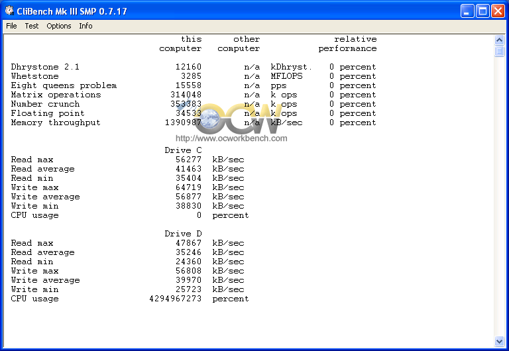The width and height of the screenshot is (509, 351).
Task: Click the Drive C Write max value 64719
Action: (x=188, y=187)
